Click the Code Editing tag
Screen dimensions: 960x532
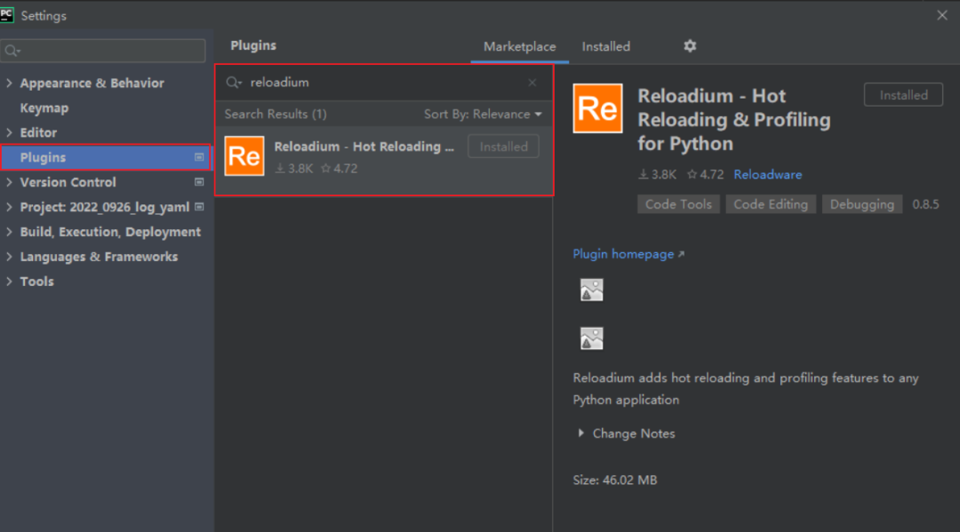click(x=771, y=204)
